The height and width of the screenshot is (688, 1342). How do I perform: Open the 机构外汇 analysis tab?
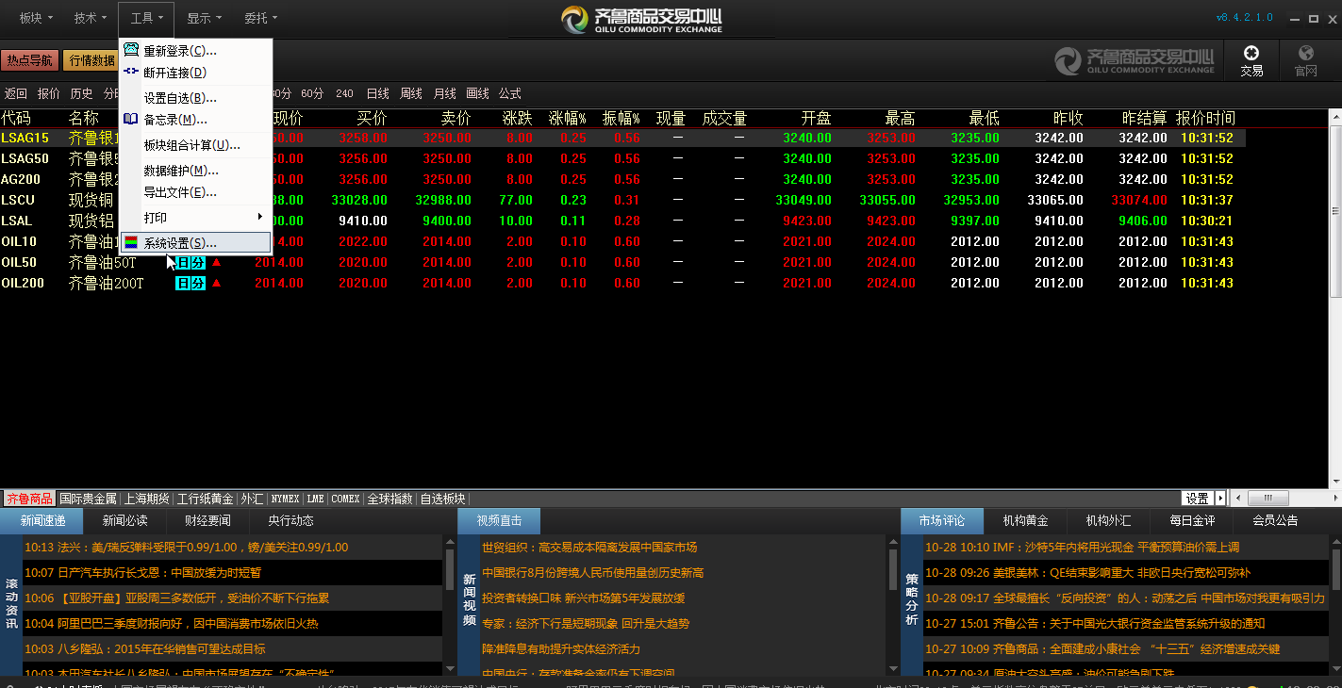[x=1108, y=520]
